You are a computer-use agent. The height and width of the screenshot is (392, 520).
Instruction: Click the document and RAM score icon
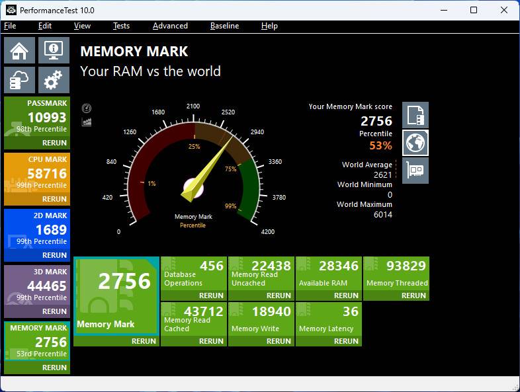pyautogui.click(x=415, y=115)
